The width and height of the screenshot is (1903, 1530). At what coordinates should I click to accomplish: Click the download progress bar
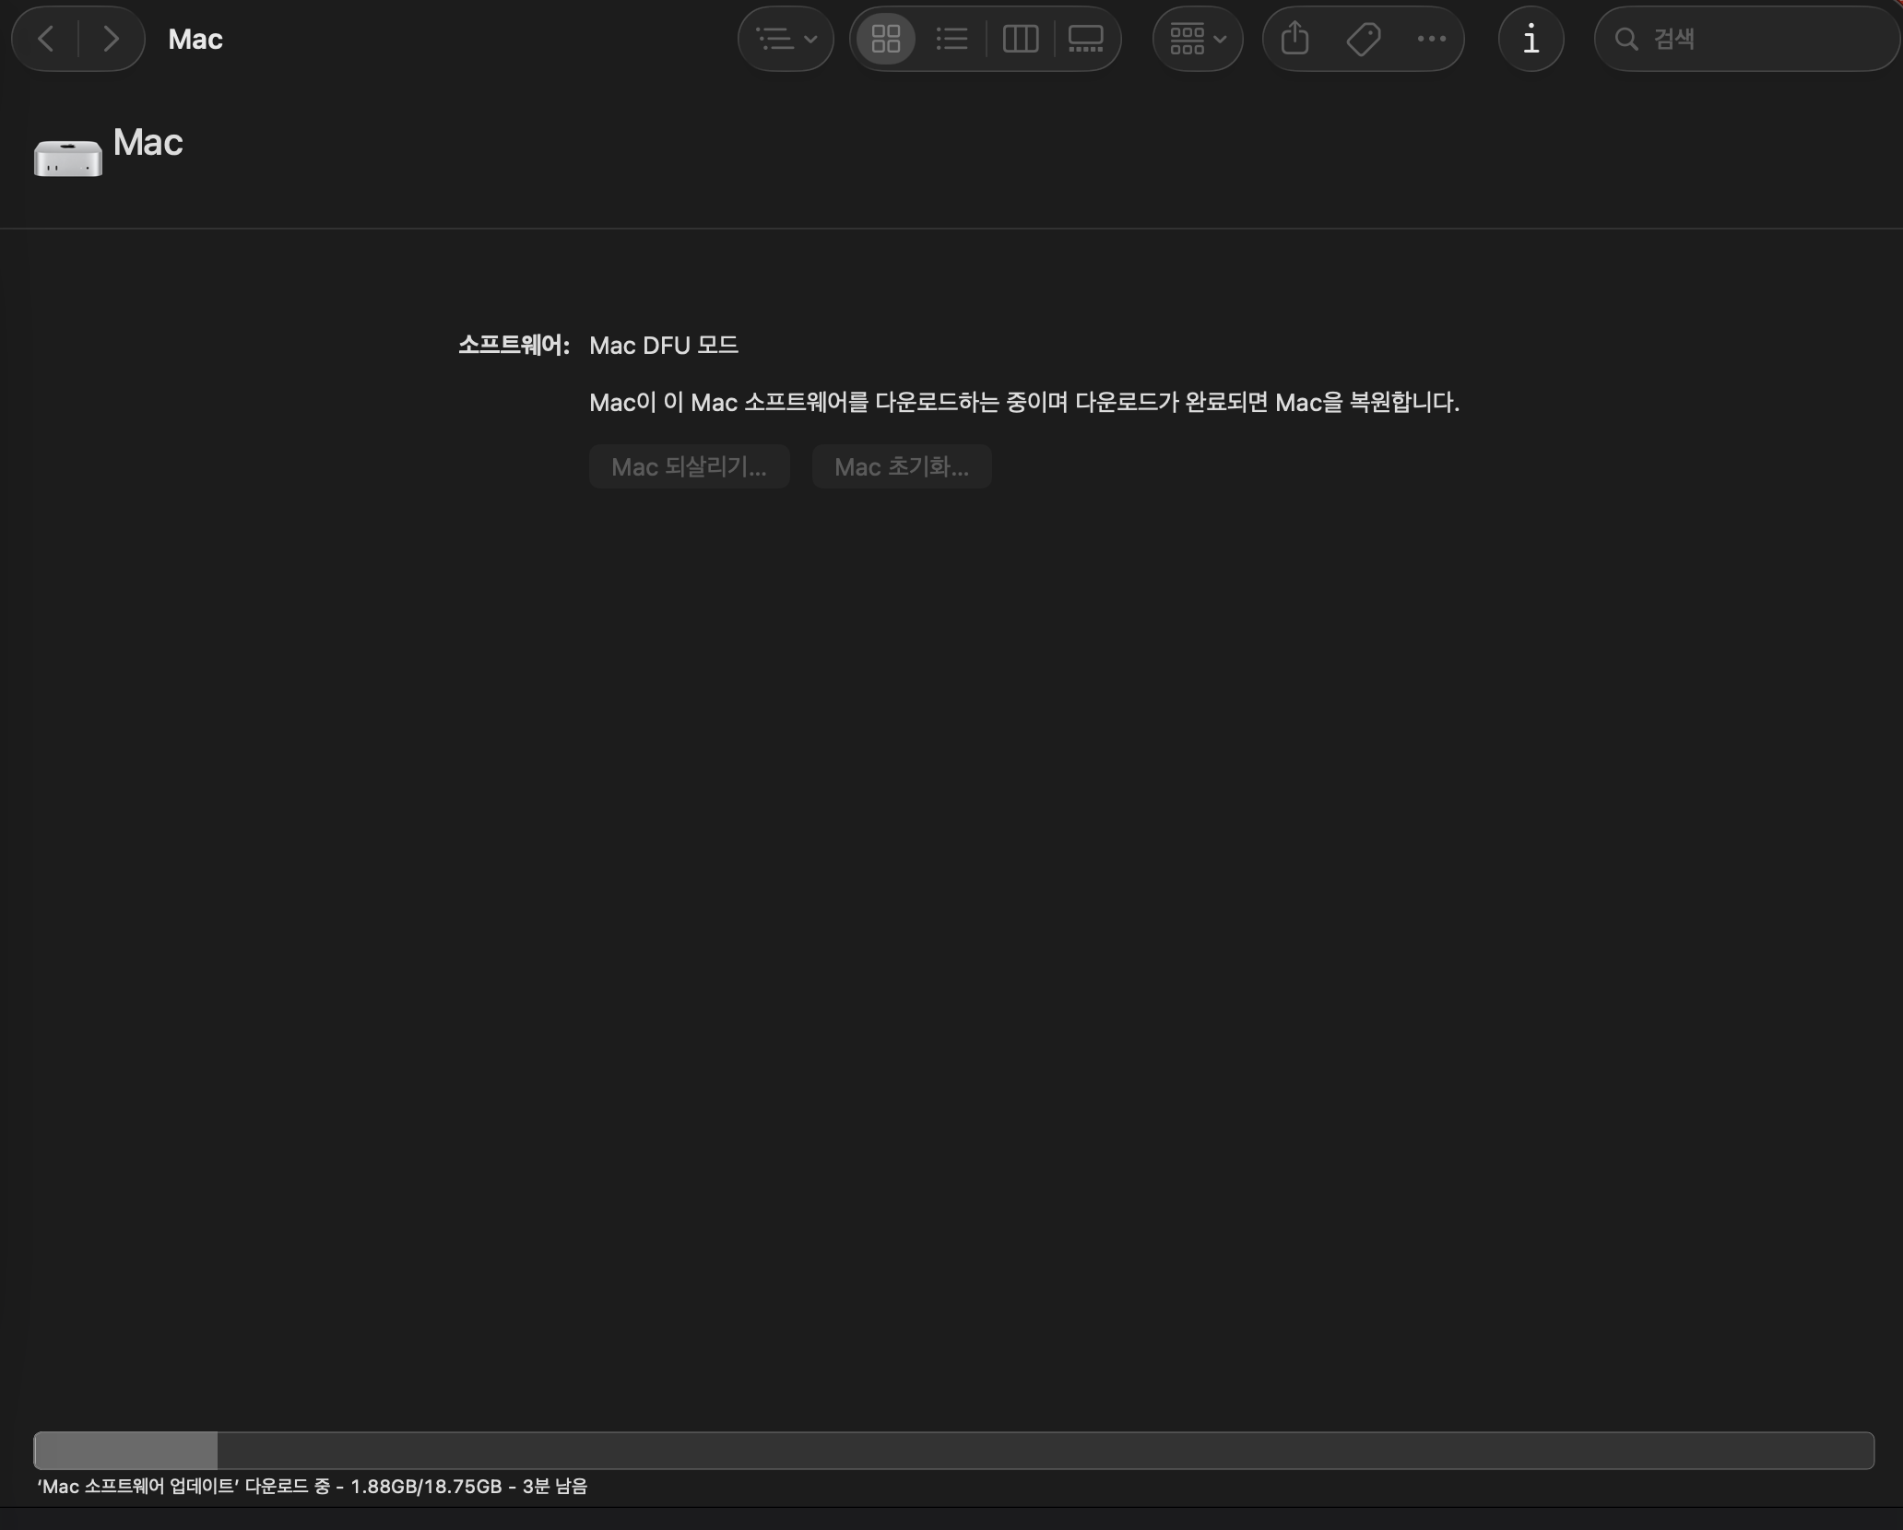pyautogui.click(x=953, y=1450)
